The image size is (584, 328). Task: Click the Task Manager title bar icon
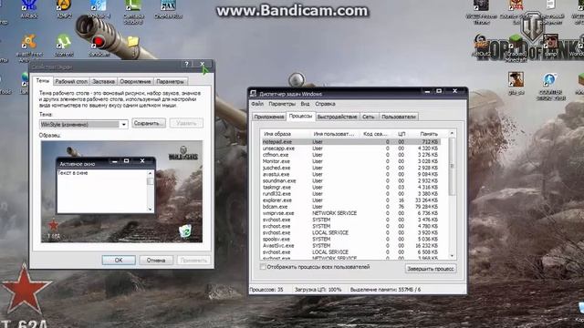click(x=254, y=93)
